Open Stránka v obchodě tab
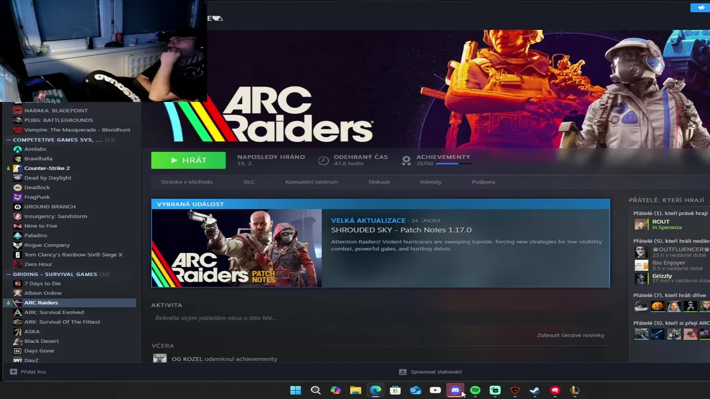 tap(187, 182)
